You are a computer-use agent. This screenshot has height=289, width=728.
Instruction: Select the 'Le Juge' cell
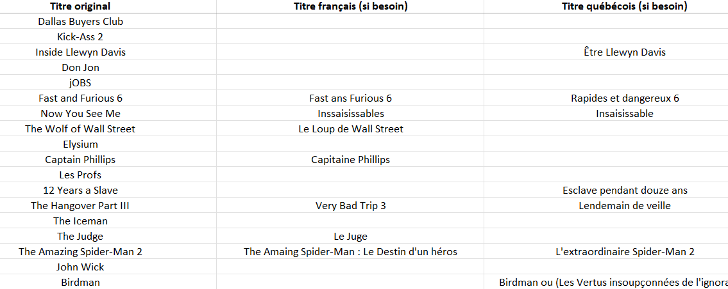pos(351,236)
